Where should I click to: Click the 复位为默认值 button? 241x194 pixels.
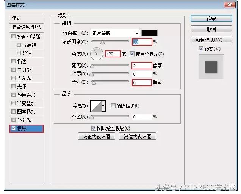(x=138, y=136)
